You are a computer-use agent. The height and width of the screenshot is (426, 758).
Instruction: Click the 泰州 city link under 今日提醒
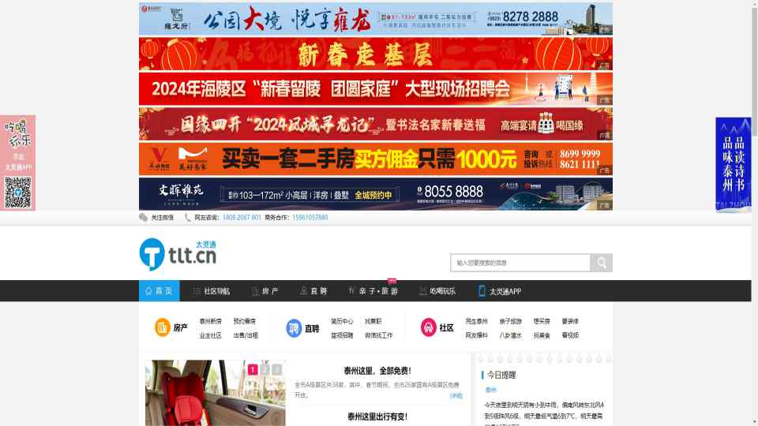pyautogui.click(x=490, y=390)
